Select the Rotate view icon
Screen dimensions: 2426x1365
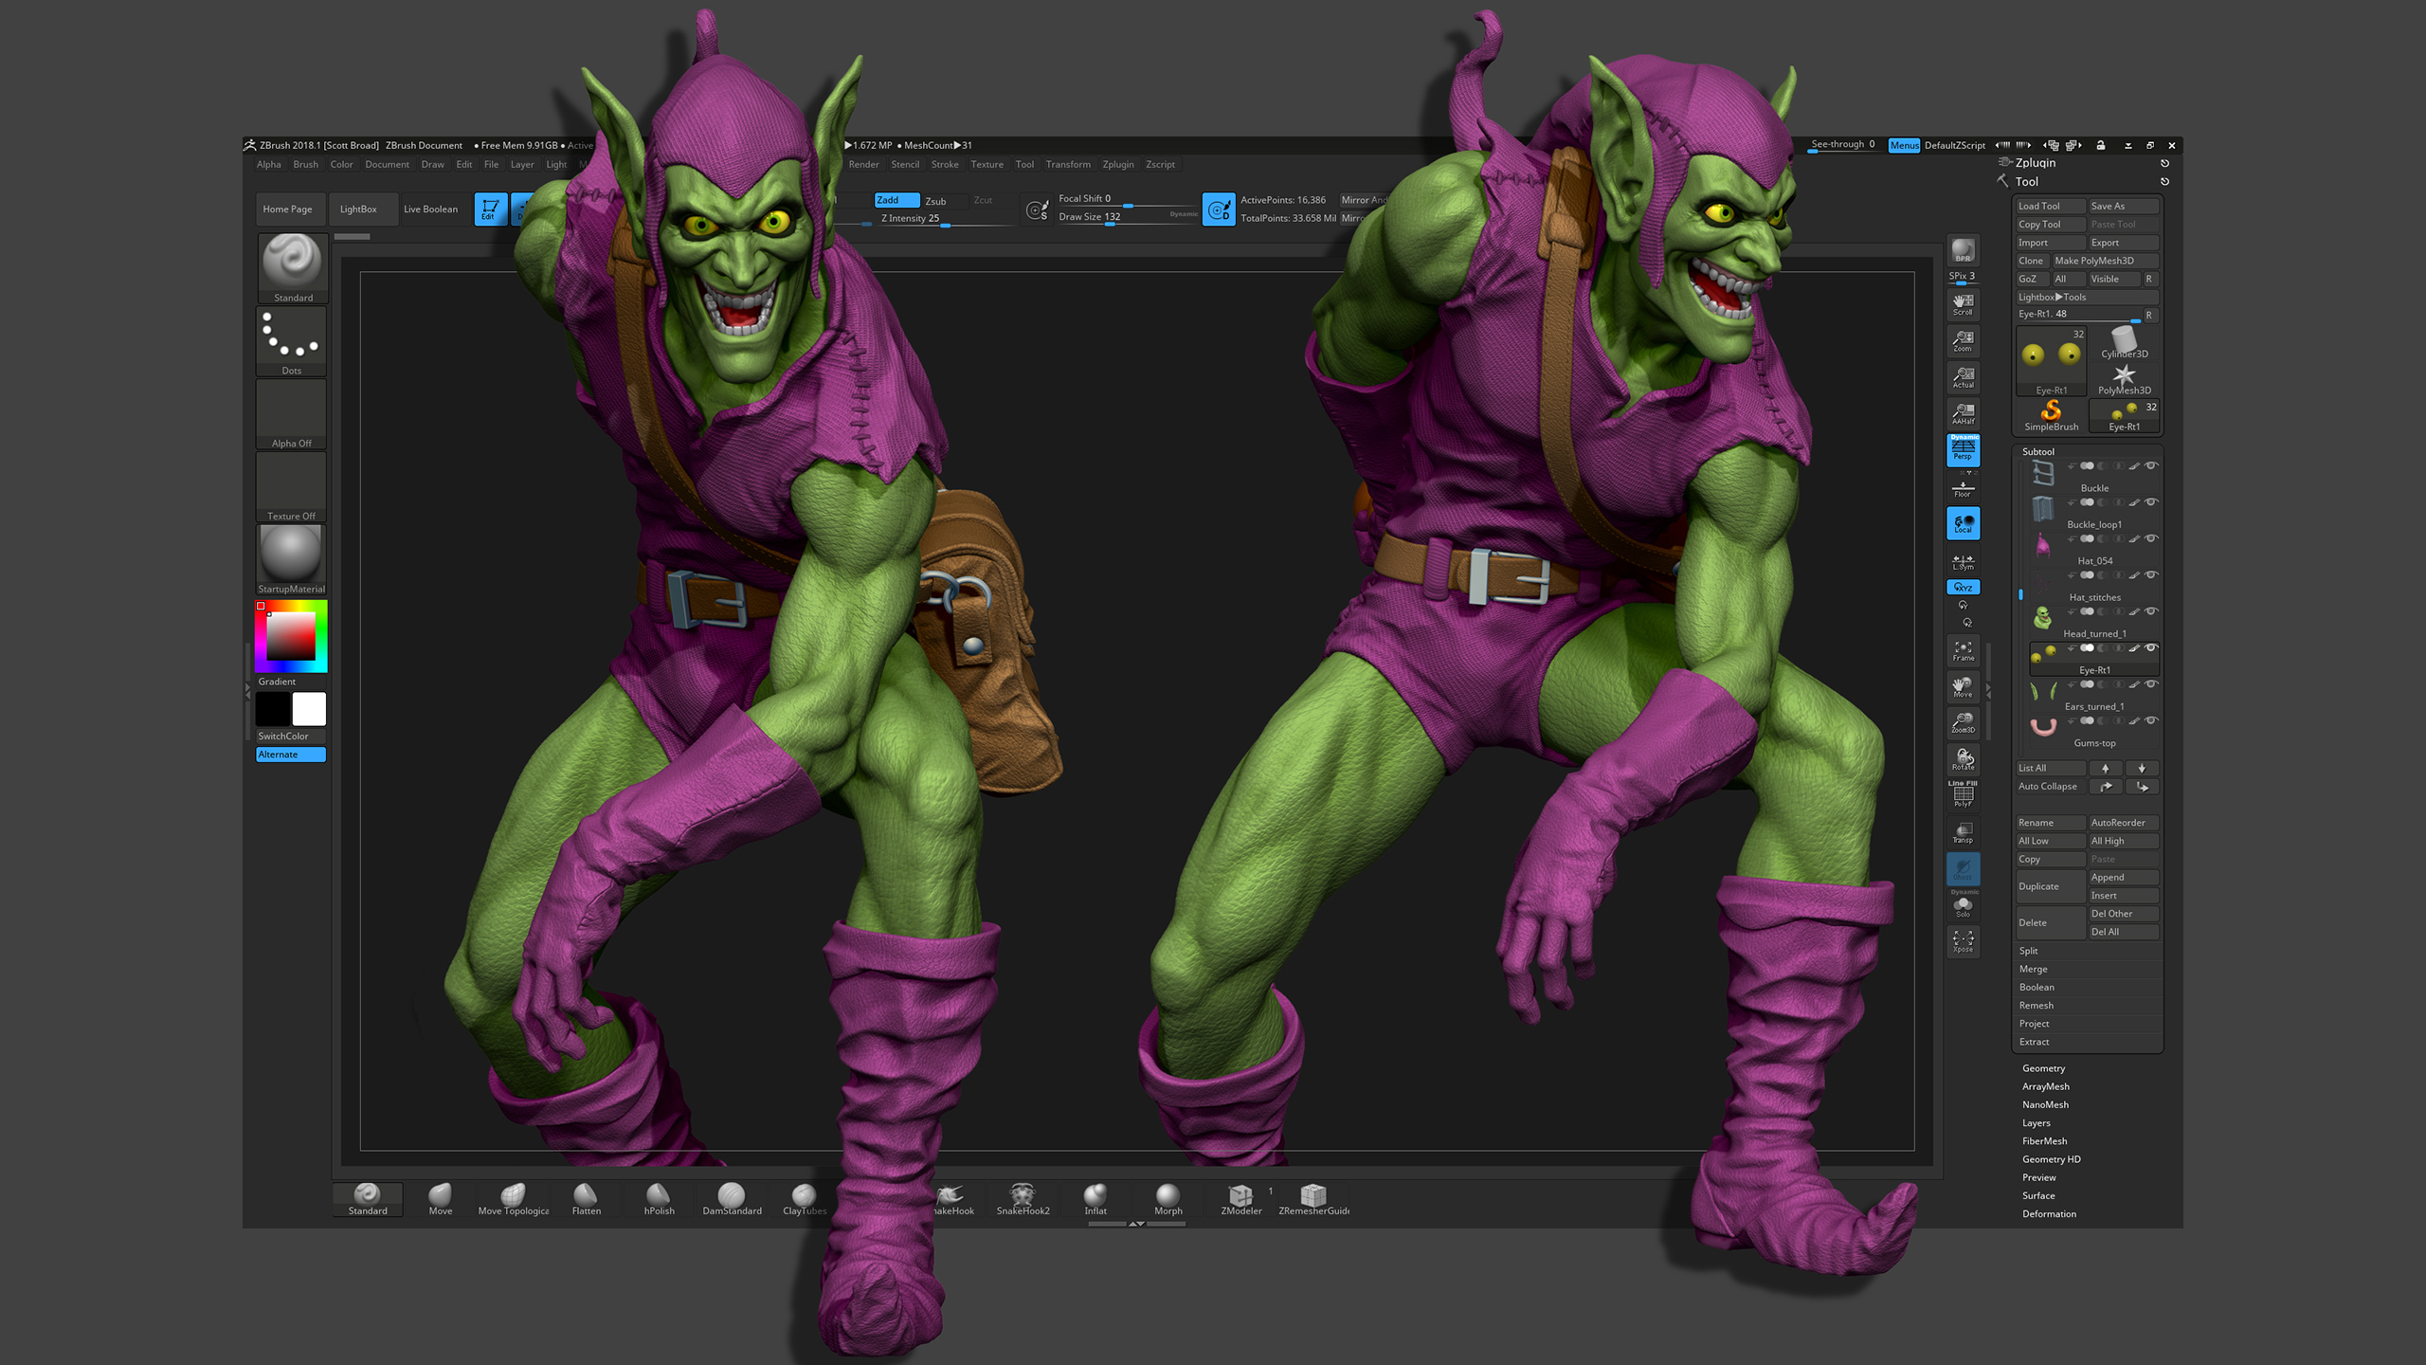pos(1963,759)
